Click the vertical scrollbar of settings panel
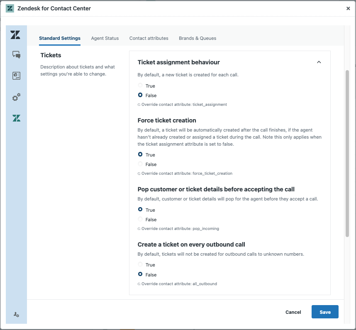 click(x=347, y=154)
